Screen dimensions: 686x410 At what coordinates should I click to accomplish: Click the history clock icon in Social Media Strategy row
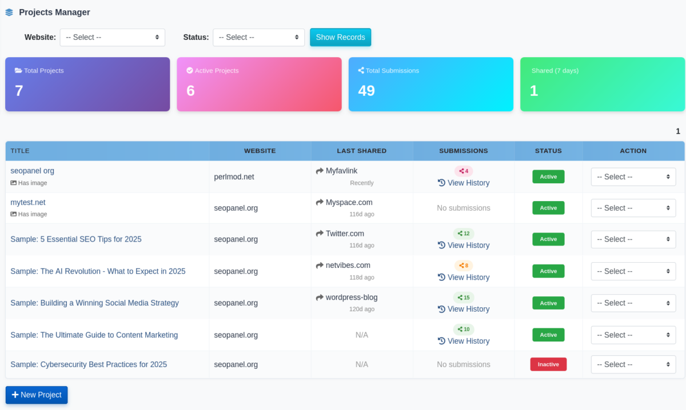click(x=441, y=309)
